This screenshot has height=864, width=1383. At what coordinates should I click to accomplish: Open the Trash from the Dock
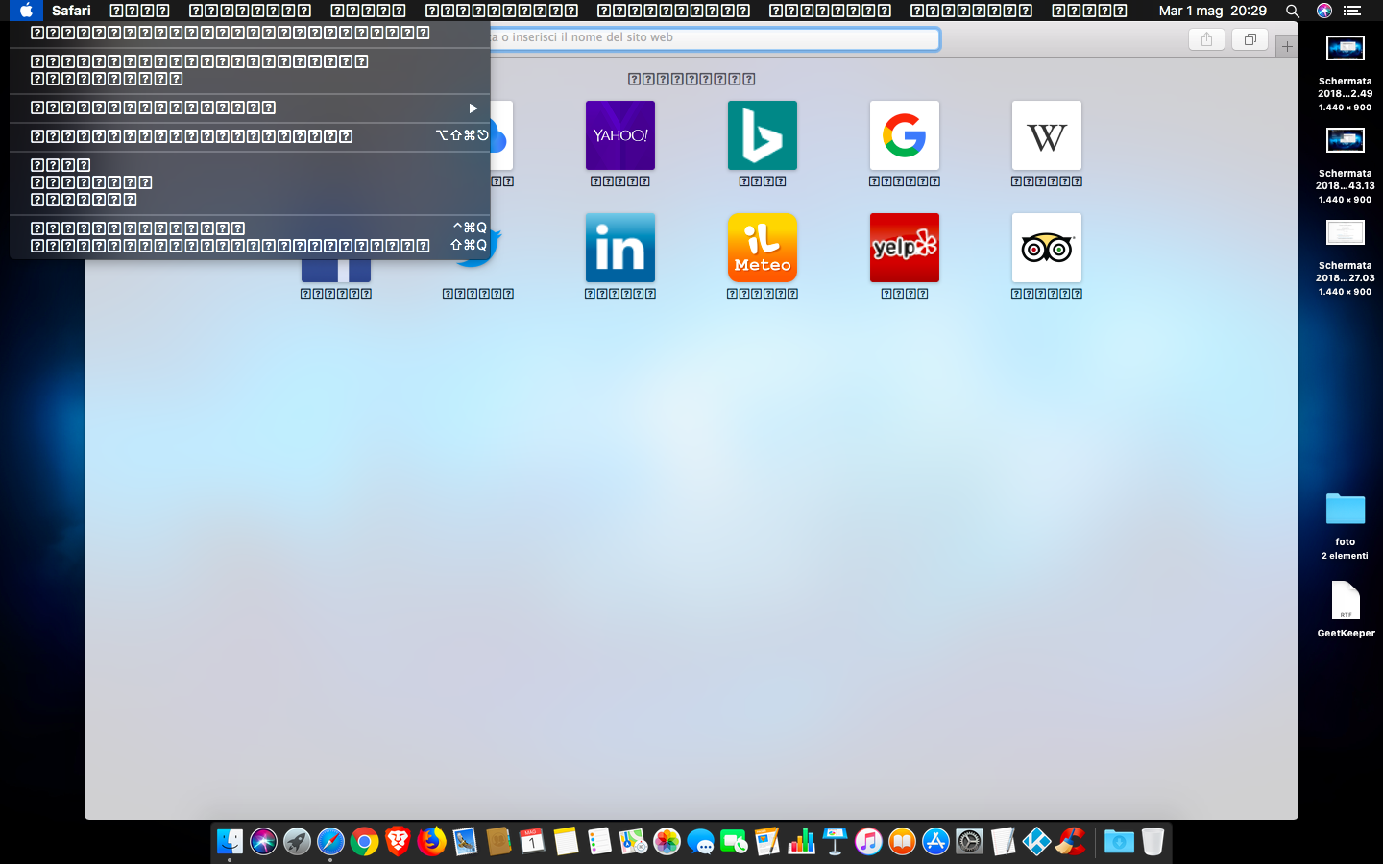[1152, 842]
